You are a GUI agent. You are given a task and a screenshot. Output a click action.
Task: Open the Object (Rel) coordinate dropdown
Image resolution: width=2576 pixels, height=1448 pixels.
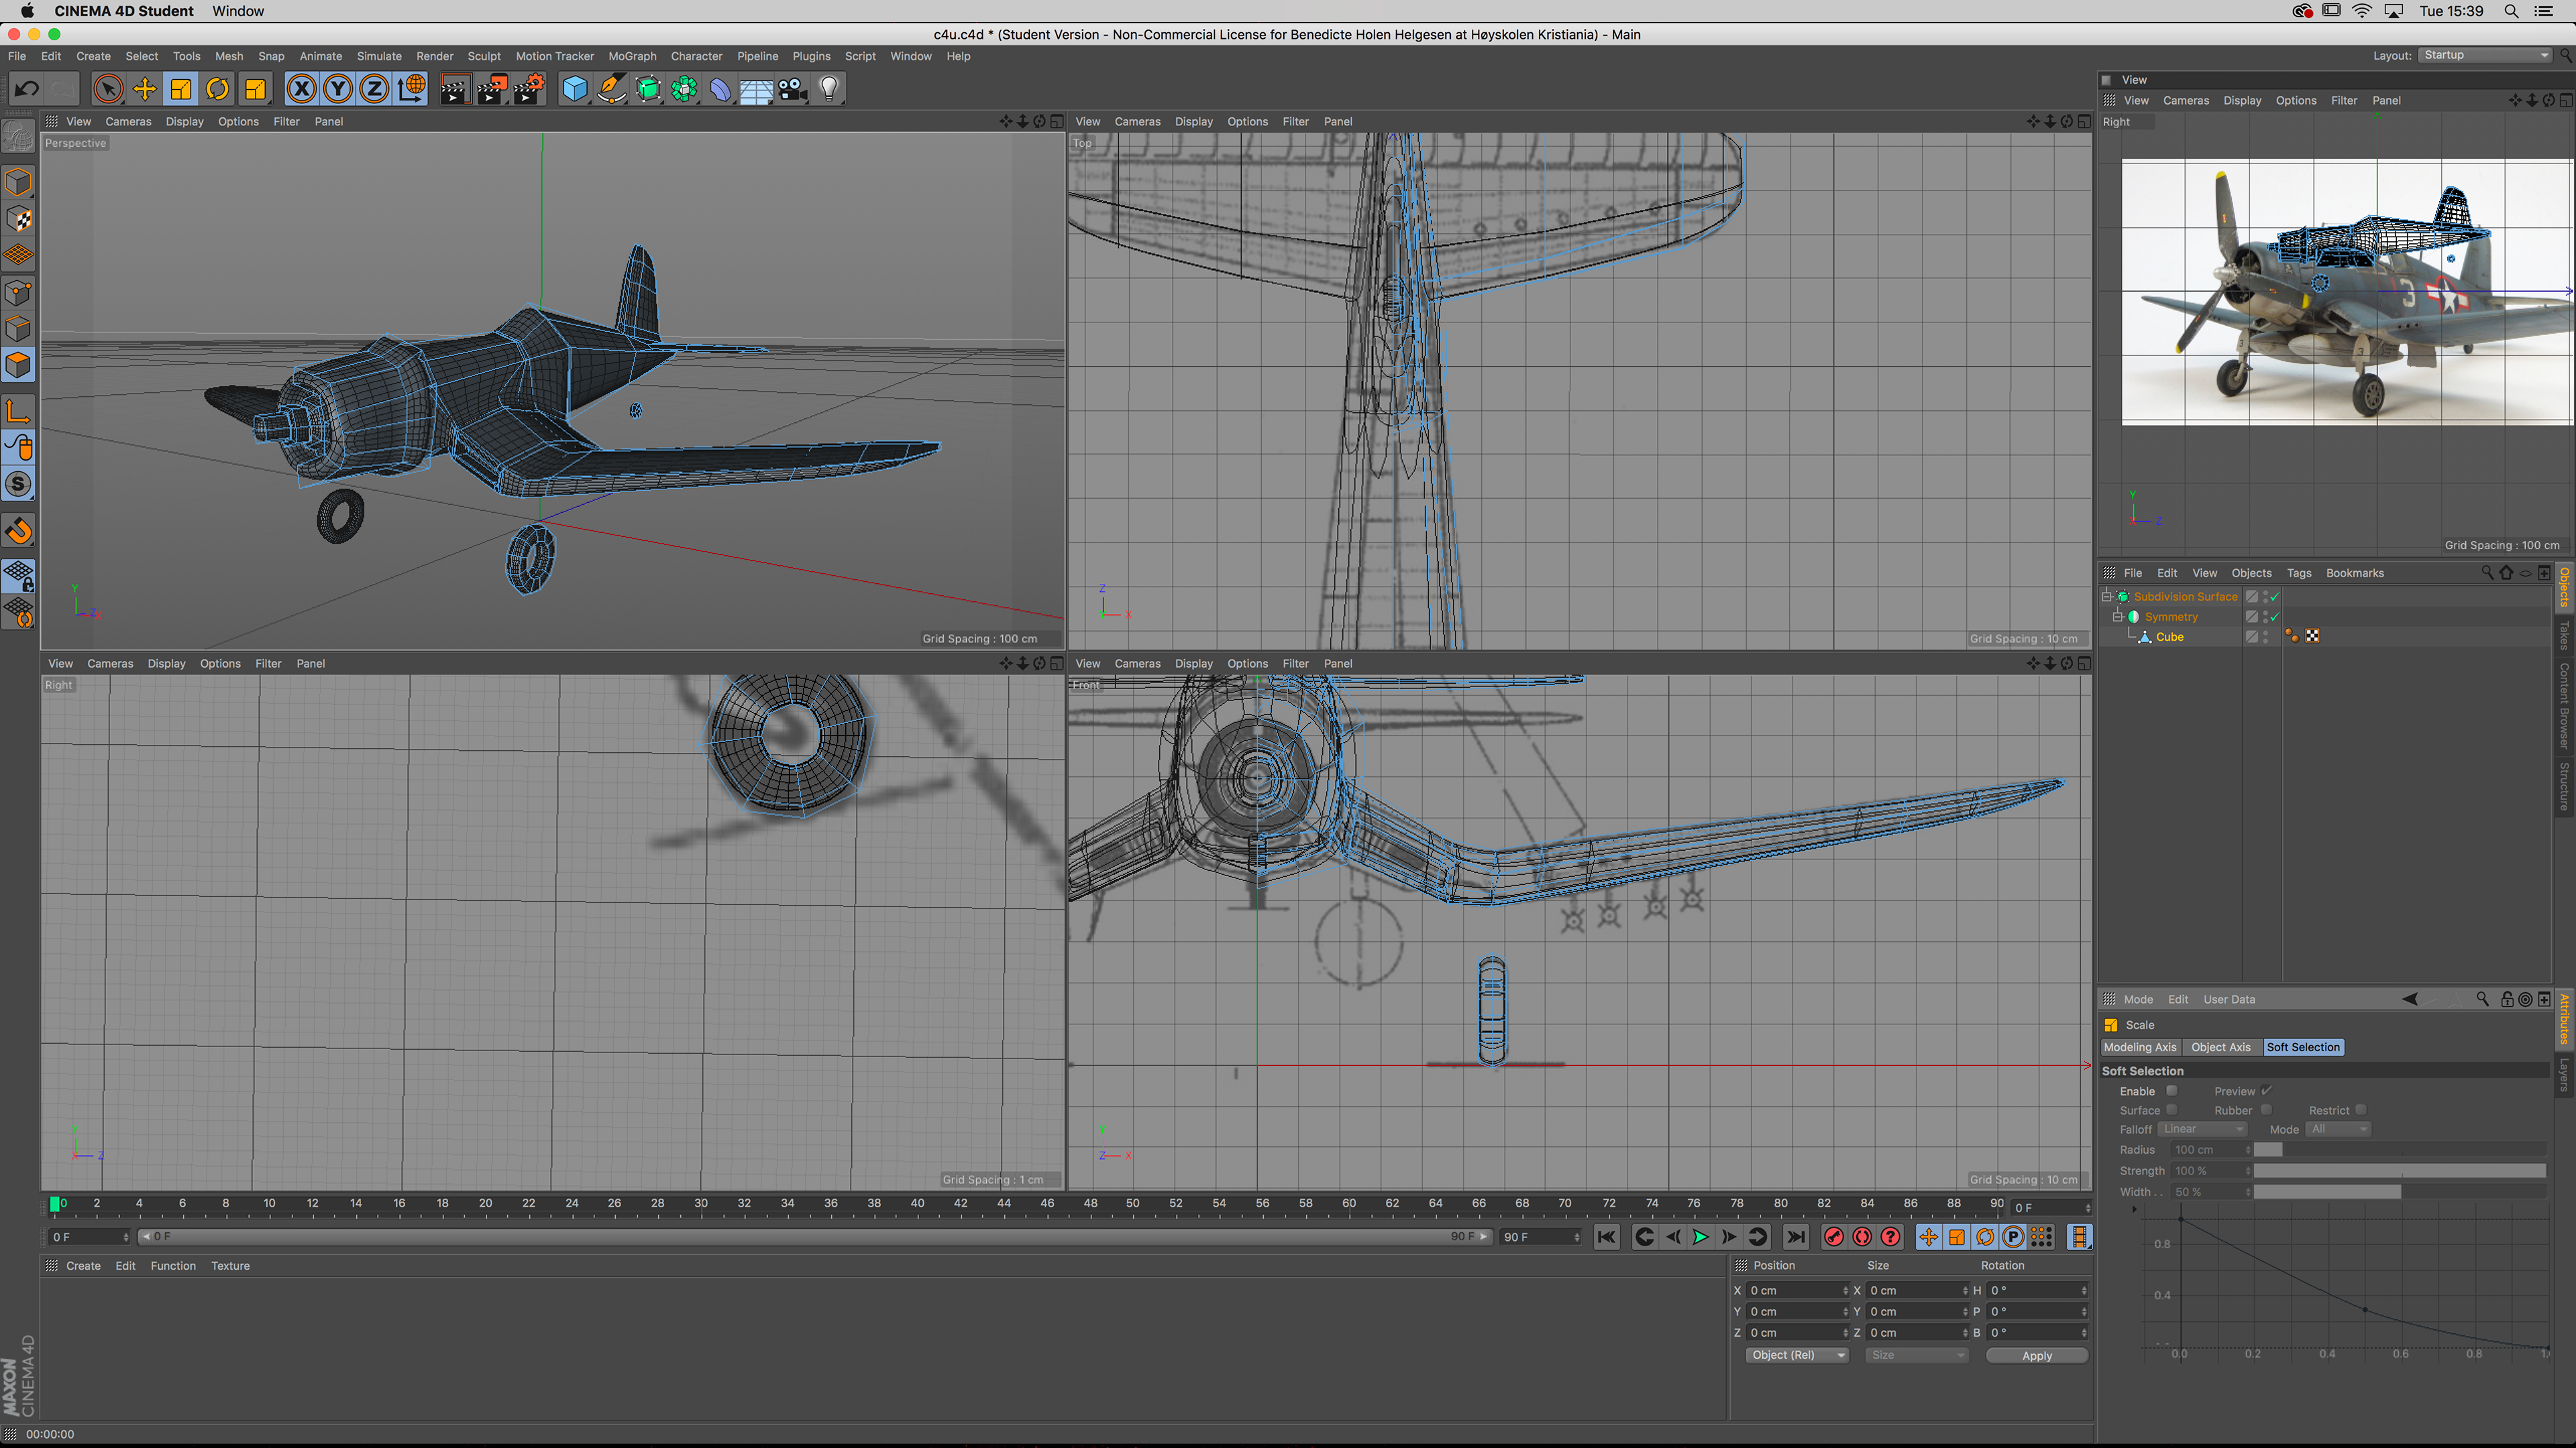coord(1797,1355)
